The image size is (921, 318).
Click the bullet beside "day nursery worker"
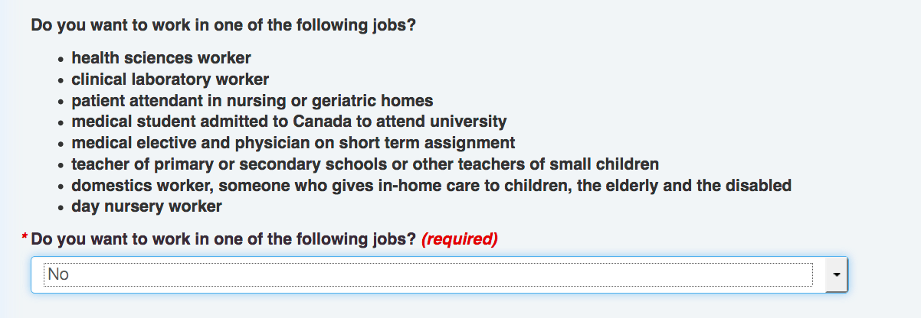click(x=61, y=208)
